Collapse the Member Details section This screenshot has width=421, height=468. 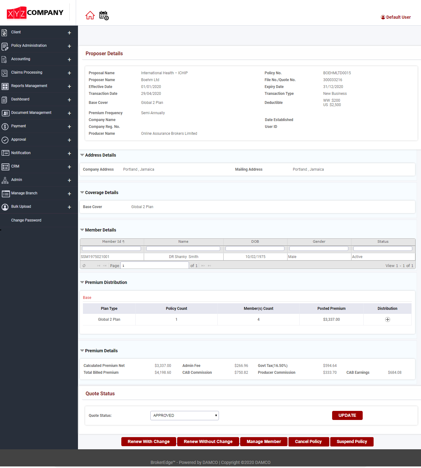click(x=82, y=230)
